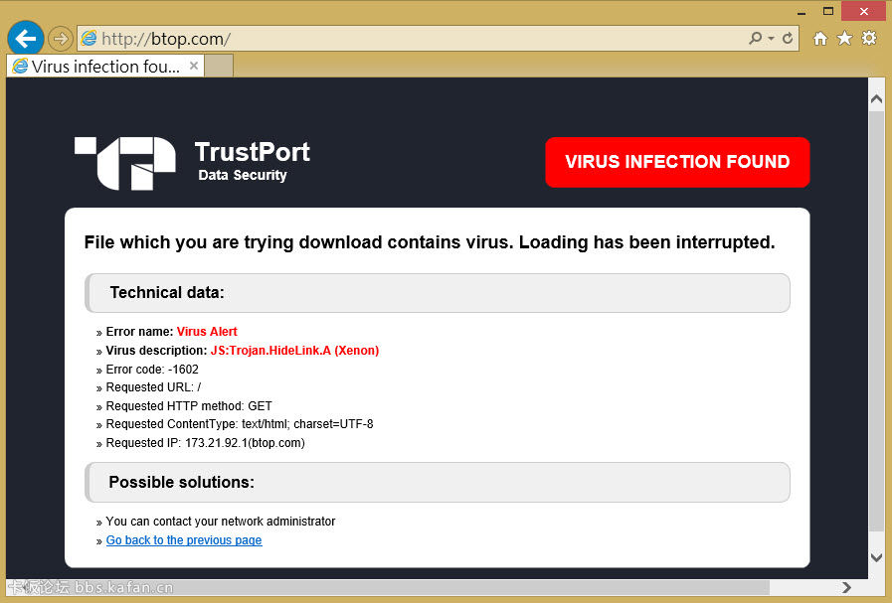The height and width of the screenshot is (603, 892).
Task: Click the vertical scrollbar down arrow
Action: 876,558
